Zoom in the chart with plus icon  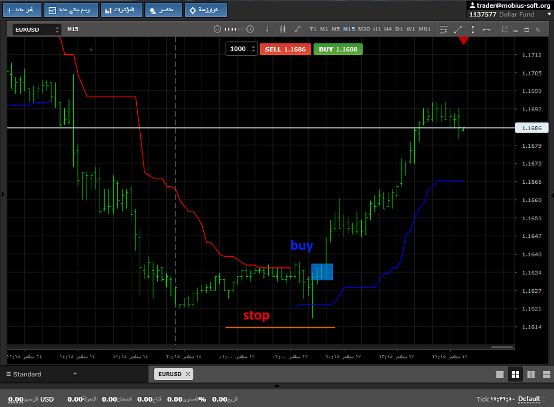[250, 29]
